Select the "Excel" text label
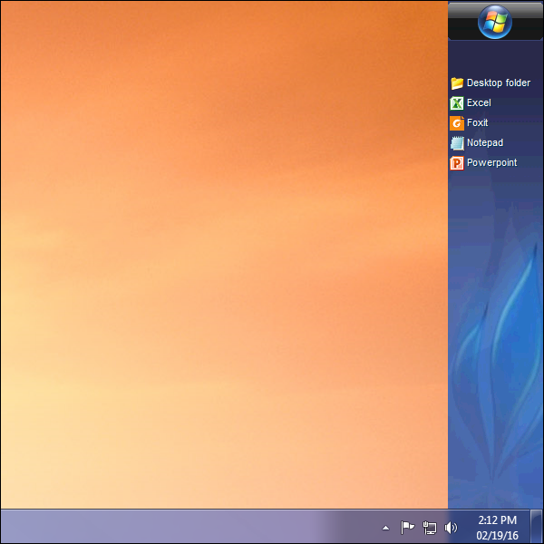The width and height of the screenshot is (544, 544). 479,103
